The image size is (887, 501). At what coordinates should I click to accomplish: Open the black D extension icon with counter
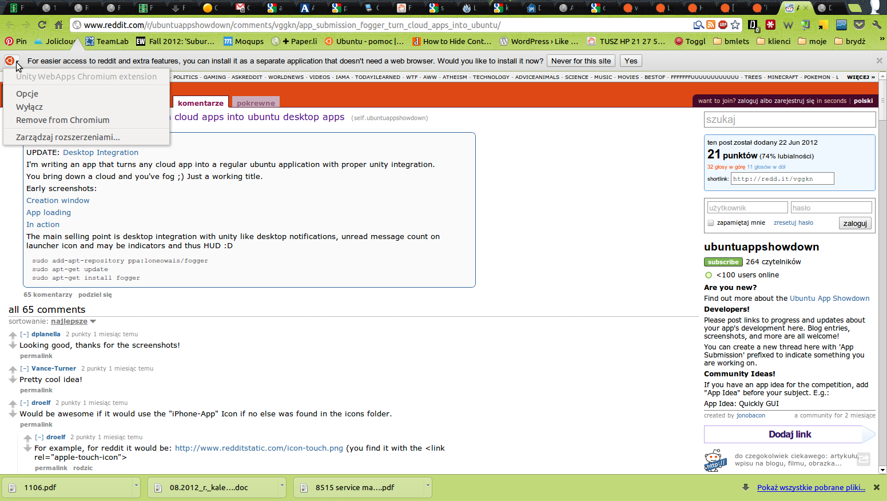[753, 25]
